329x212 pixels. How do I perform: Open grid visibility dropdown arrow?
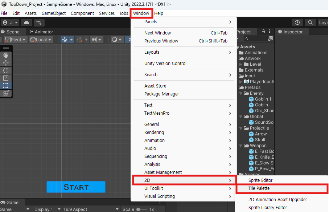71,40
